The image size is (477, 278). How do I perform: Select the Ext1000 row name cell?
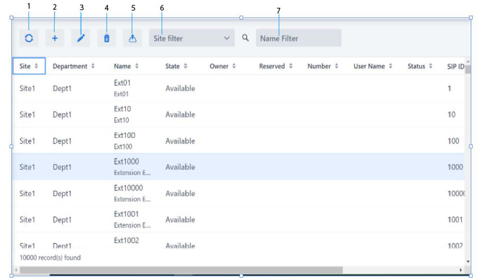click(x=132, y=167)
